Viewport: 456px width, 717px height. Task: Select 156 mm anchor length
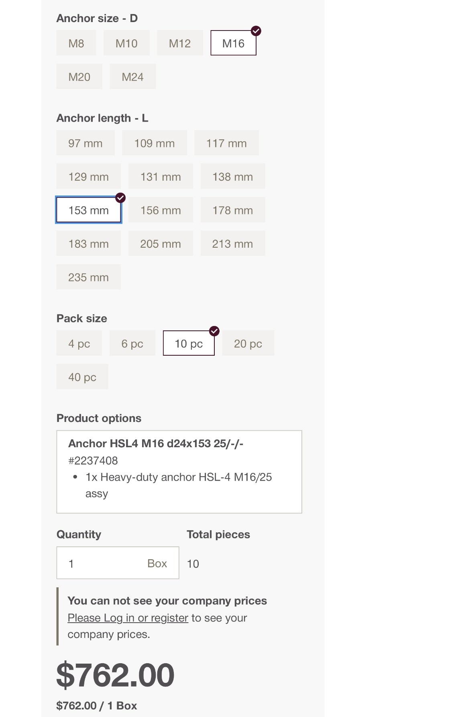point(161,210)
